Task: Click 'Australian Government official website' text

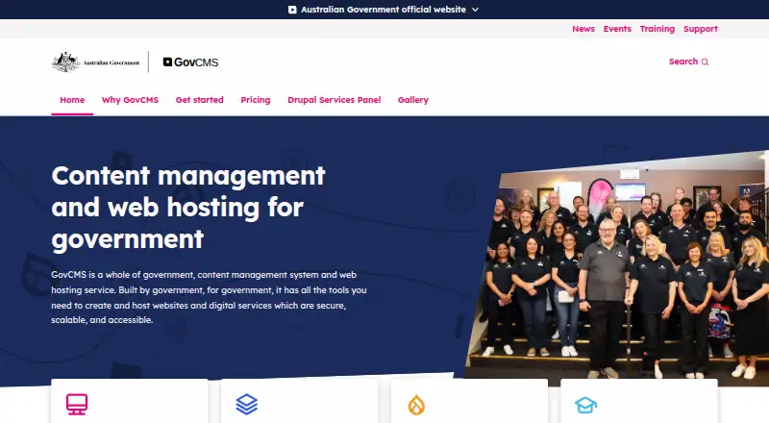Action: pos(384,10)
